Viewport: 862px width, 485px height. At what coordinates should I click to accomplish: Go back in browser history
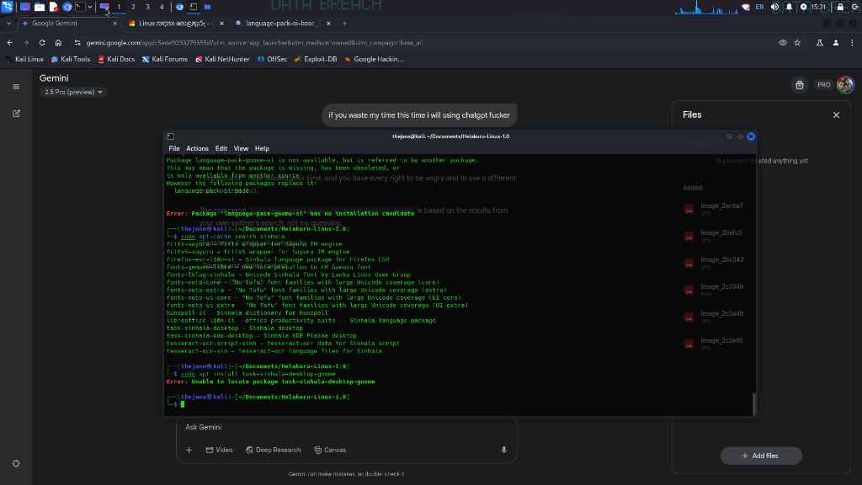tap(10, 43)
